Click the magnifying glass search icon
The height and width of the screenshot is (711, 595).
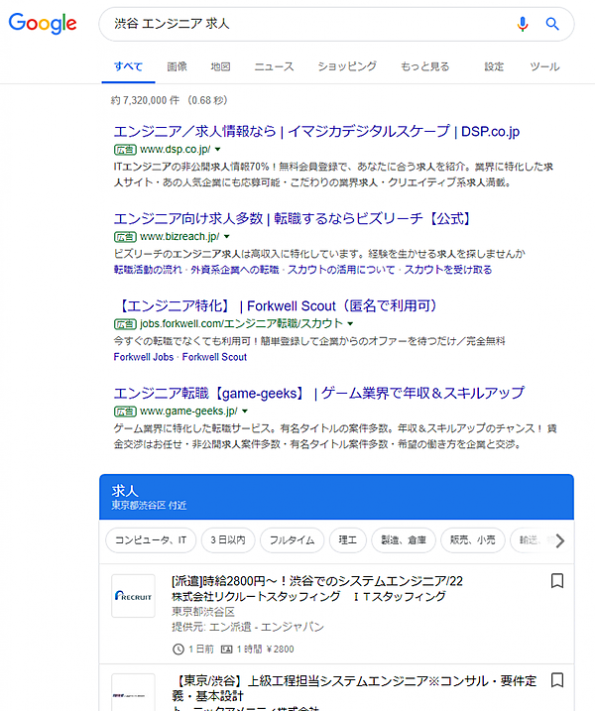tap(552, 24)
